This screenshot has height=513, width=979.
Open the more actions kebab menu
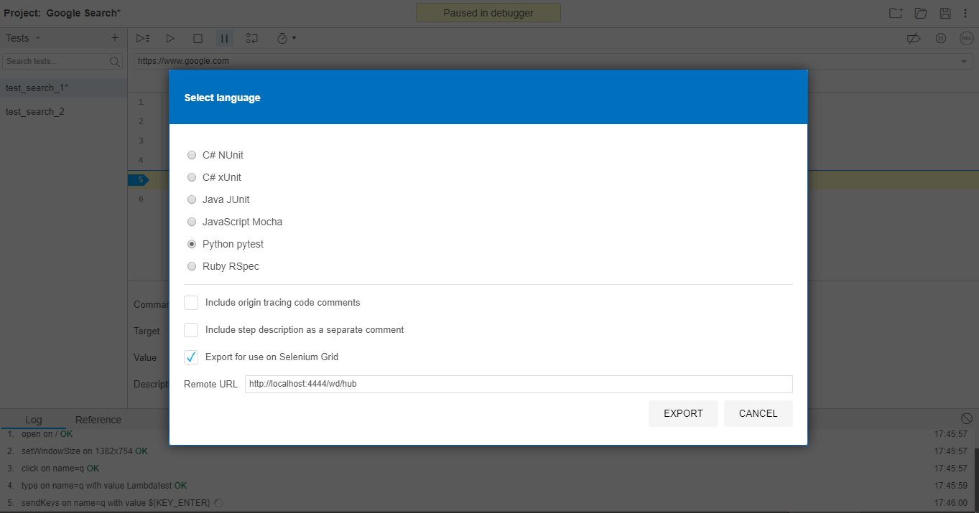click(x=965, y=12)
